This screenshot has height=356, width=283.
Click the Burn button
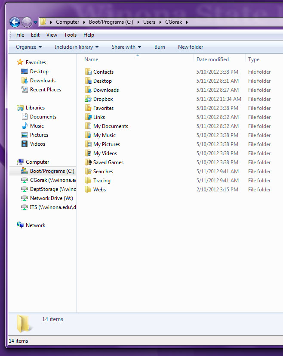point(160,47)
